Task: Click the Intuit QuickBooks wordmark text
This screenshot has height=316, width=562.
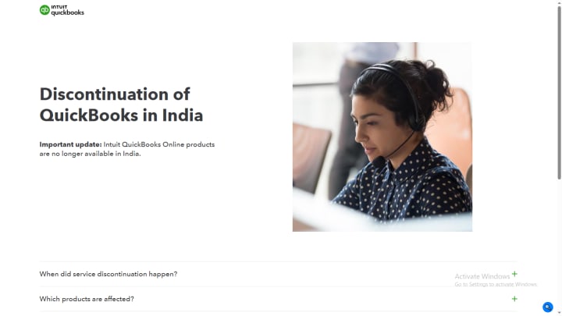Action: [67, 10]
